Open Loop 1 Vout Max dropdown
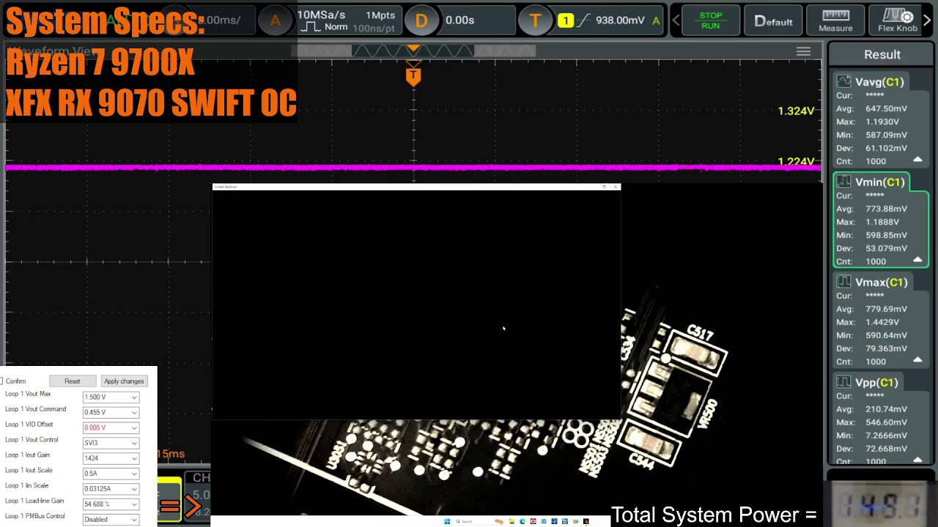This screenshot has width=938, height=527. 111,397
